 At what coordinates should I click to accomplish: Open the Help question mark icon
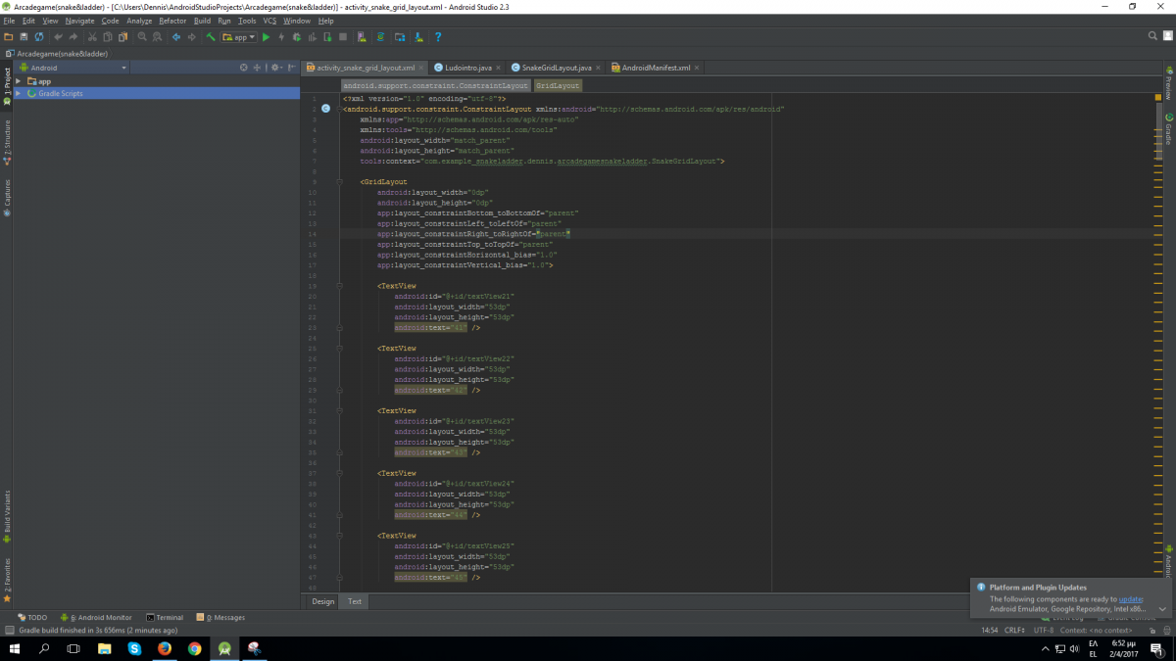(438, 37)
